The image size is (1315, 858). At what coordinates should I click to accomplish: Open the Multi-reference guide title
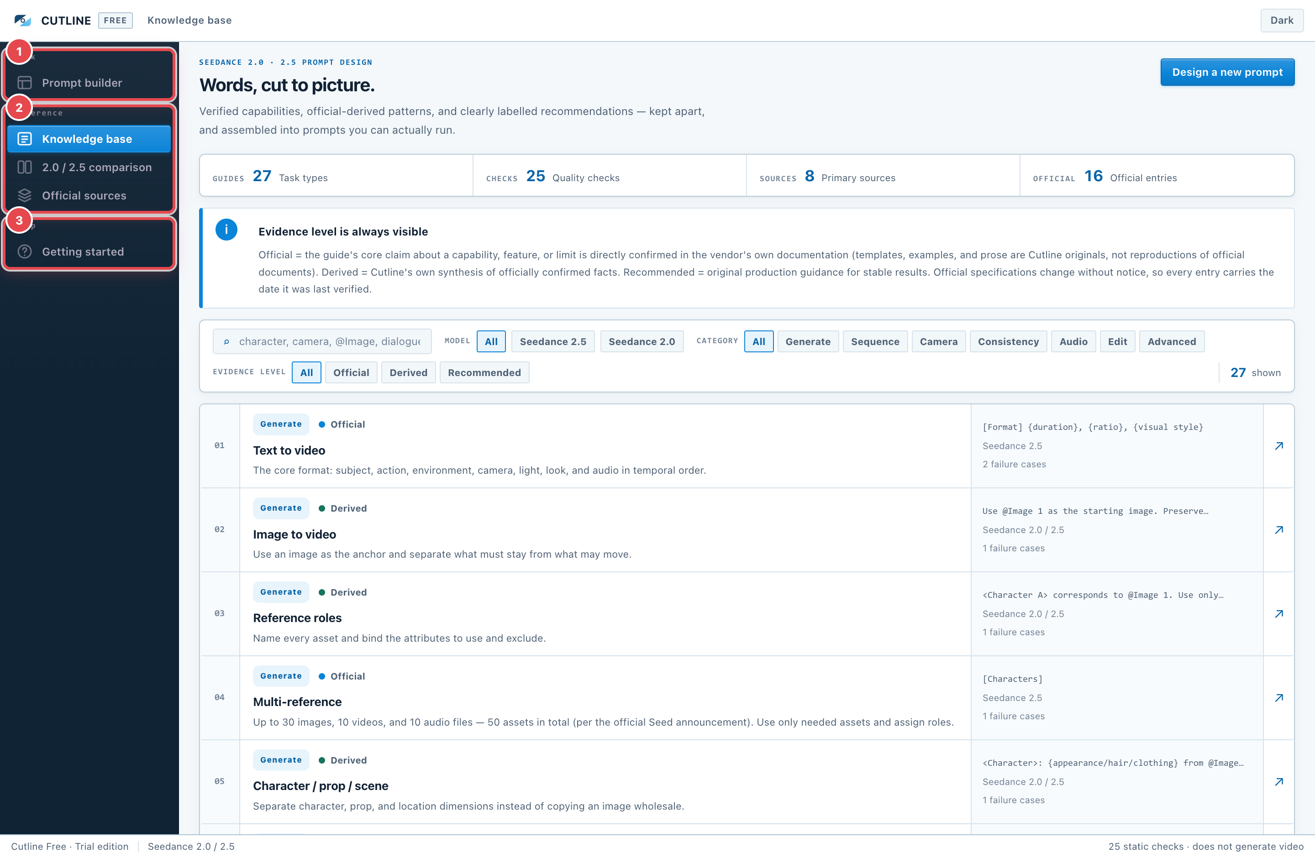pyautogui.click(x=297, y=702)
